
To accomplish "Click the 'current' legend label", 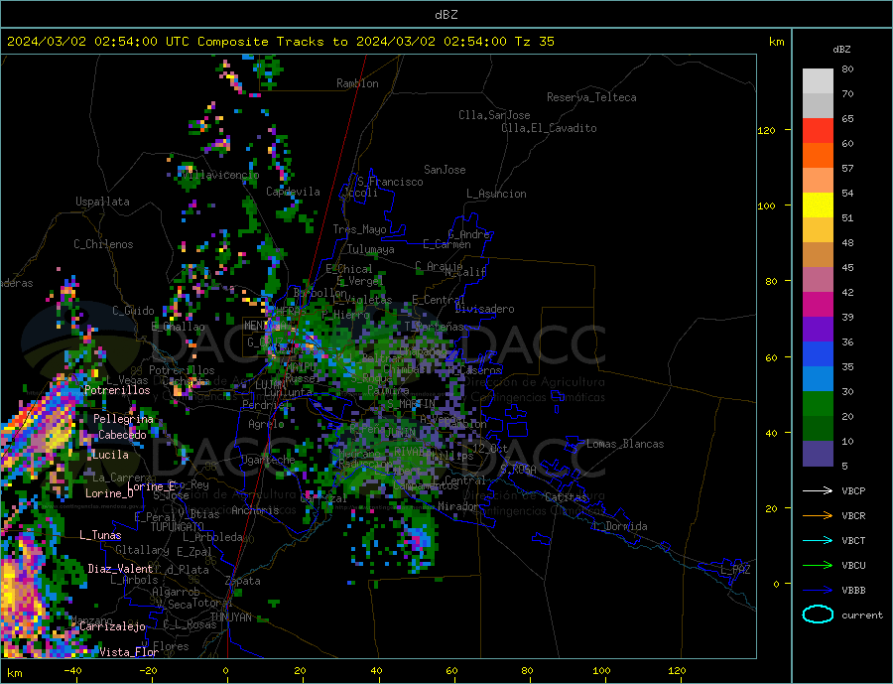I will coord(862,616).
